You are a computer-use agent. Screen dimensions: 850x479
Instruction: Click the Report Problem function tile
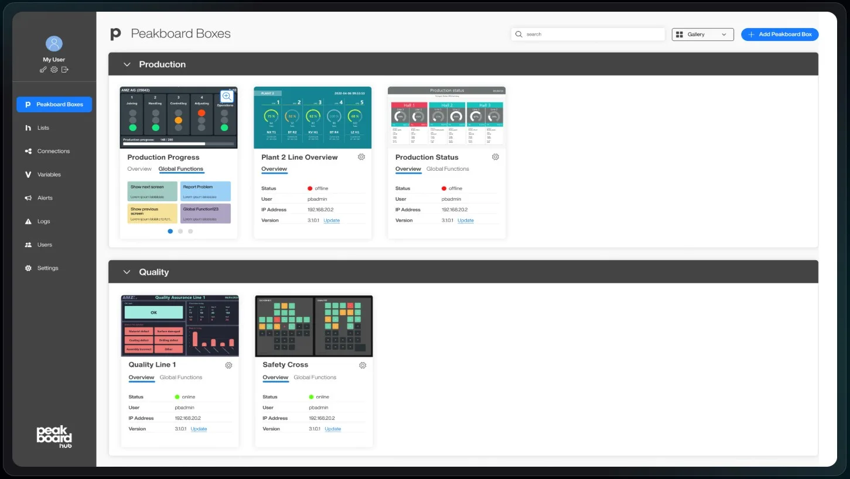point(206,191)
